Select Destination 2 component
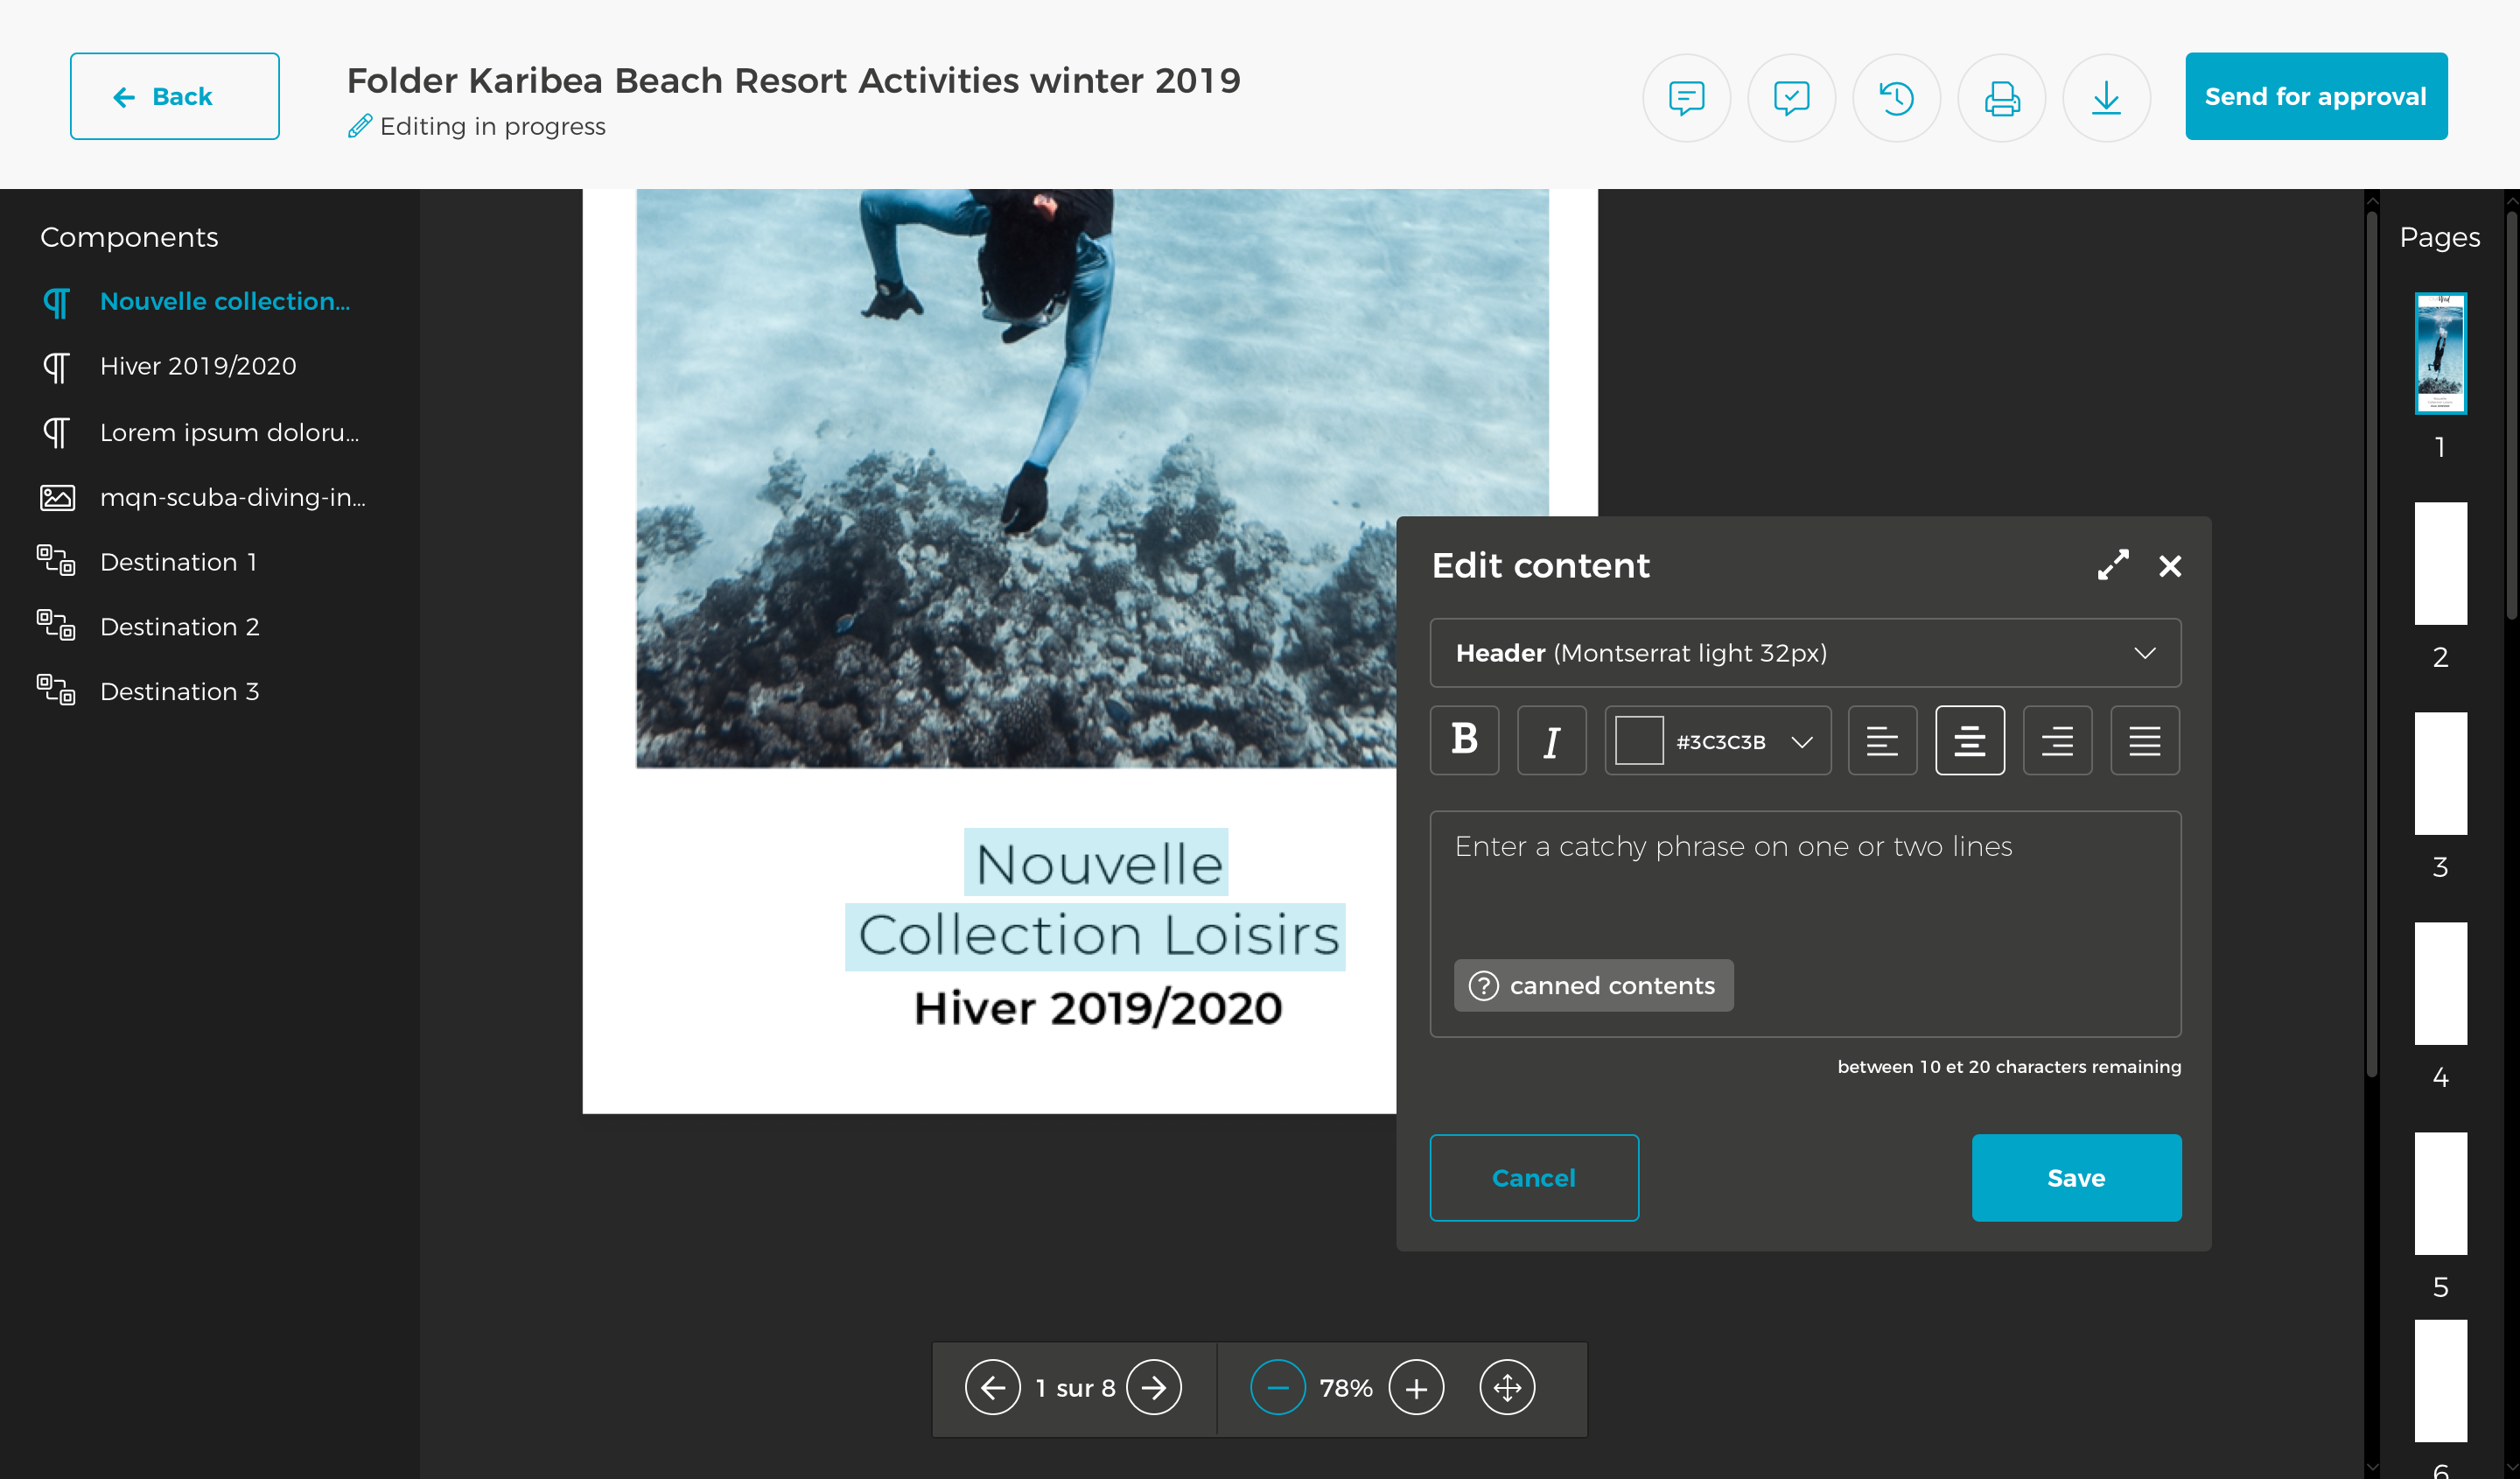2520x1479 pixels. click(179, 627)
